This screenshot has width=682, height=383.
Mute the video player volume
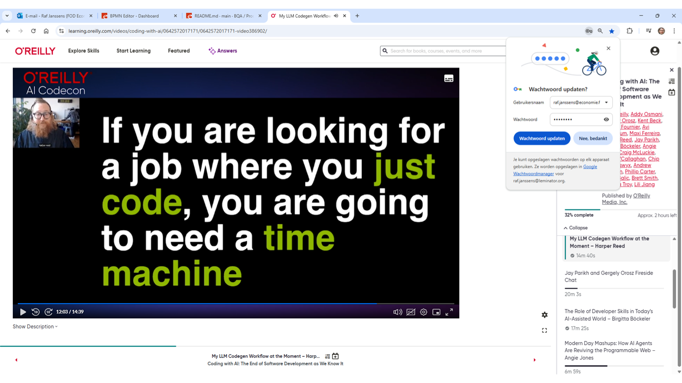click(397, 312)
